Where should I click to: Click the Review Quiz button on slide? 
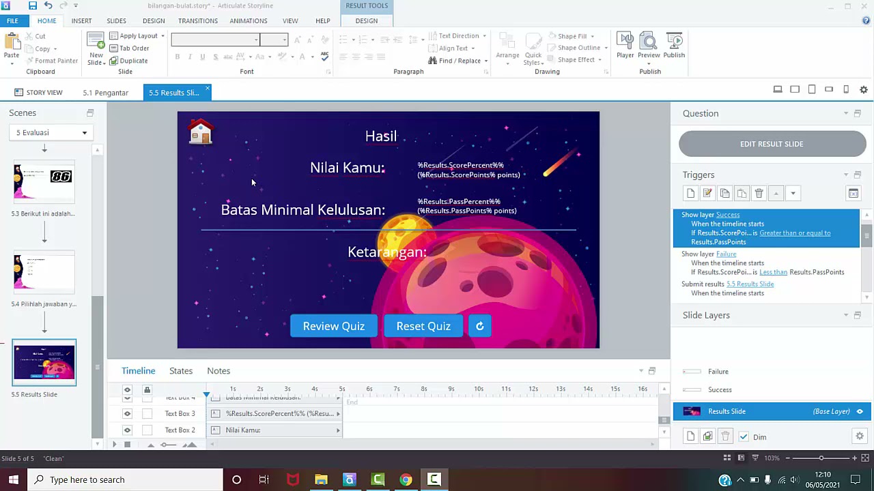click(x=334, y=326)
